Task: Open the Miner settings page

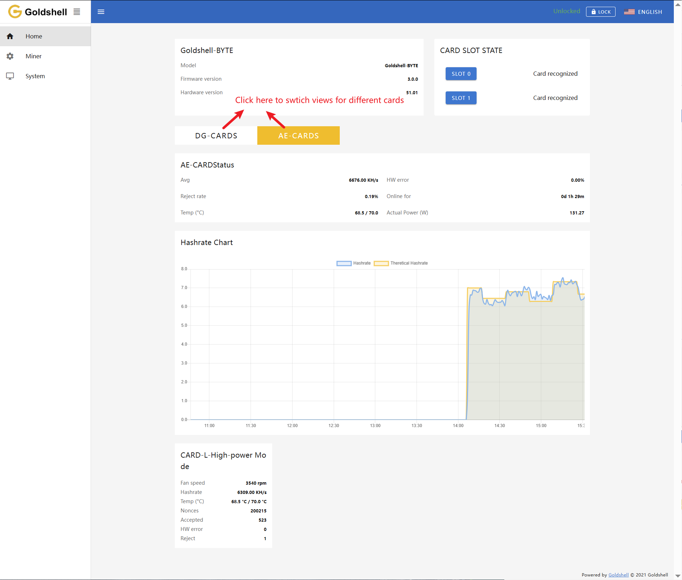Action: tap(45, 56)
